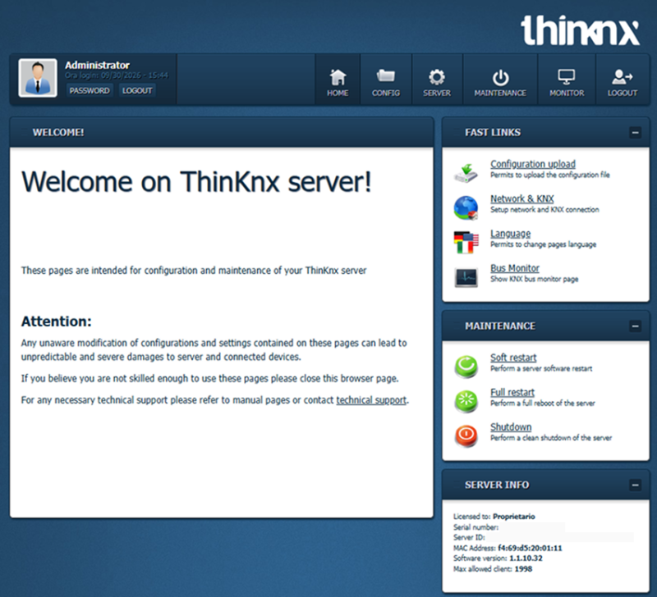The height and width of the screenshot is (597, 657).
Task: Click the Configuration upload download-arrow icon
Action: 466,173
